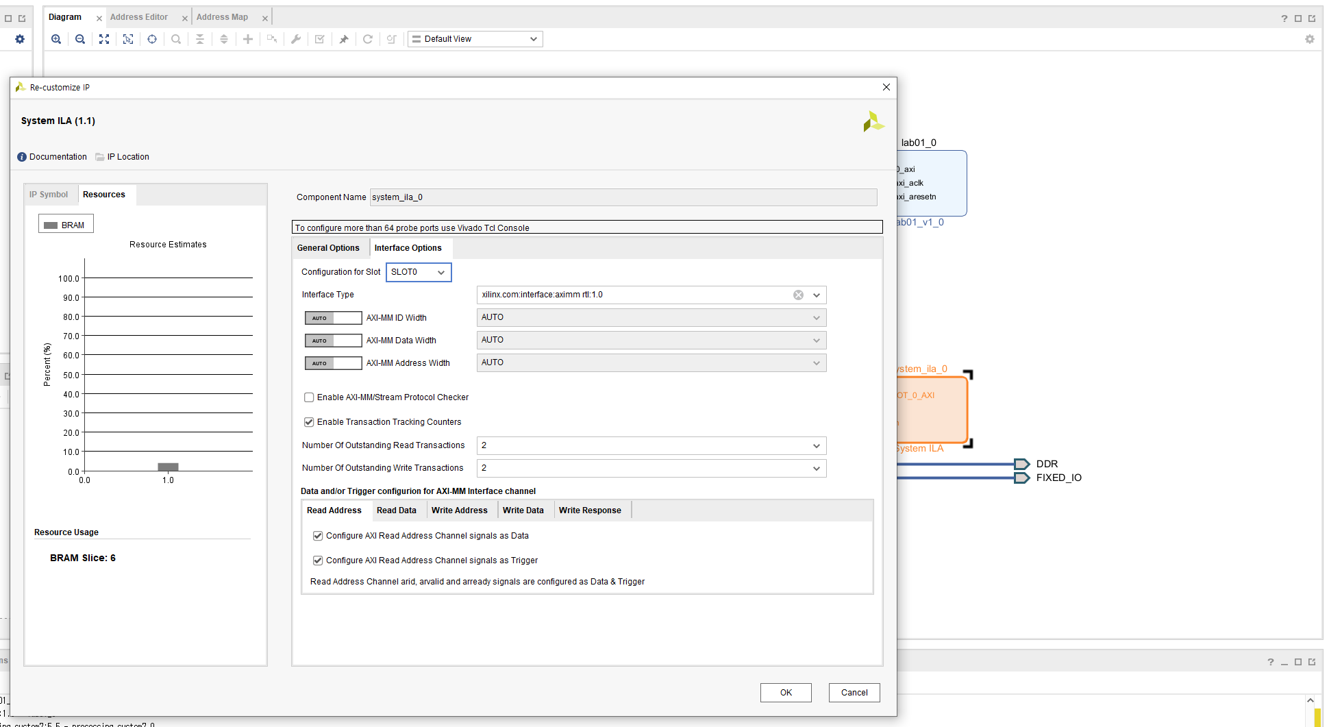Float the diagram panel window
The height and width of the screenshot is (727, 1329).
[x=1312, y=19]
